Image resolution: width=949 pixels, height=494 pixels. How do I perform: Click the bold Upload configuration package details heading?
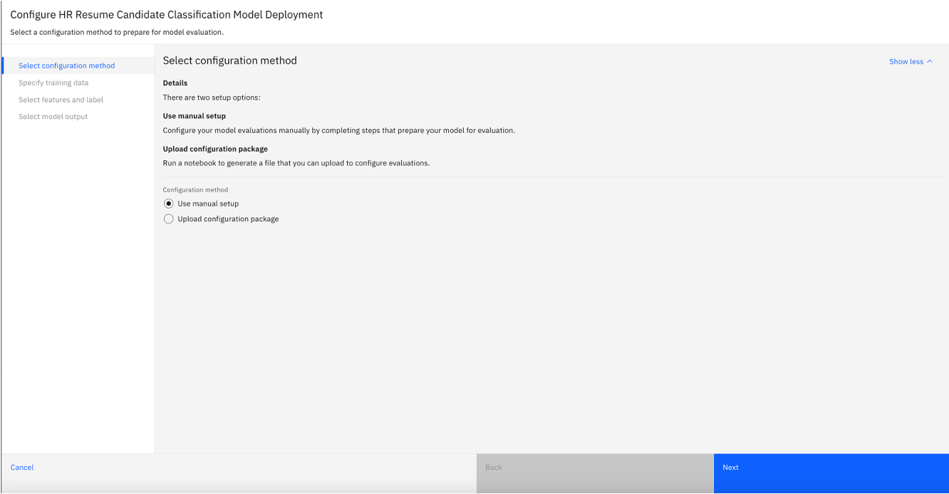coord(215,149)
